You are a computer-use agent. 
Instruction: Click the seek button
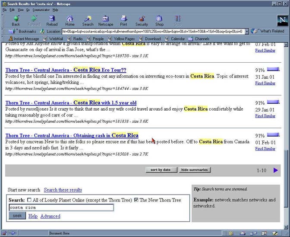[x=17, y=216]
